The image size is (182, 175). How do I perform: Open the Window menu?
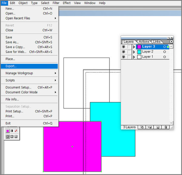coord(90,3)
